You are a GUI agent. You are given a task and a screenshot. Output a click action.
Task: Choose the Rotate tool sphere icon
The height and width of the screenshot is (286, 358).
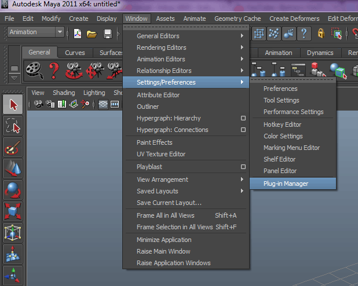13,190
